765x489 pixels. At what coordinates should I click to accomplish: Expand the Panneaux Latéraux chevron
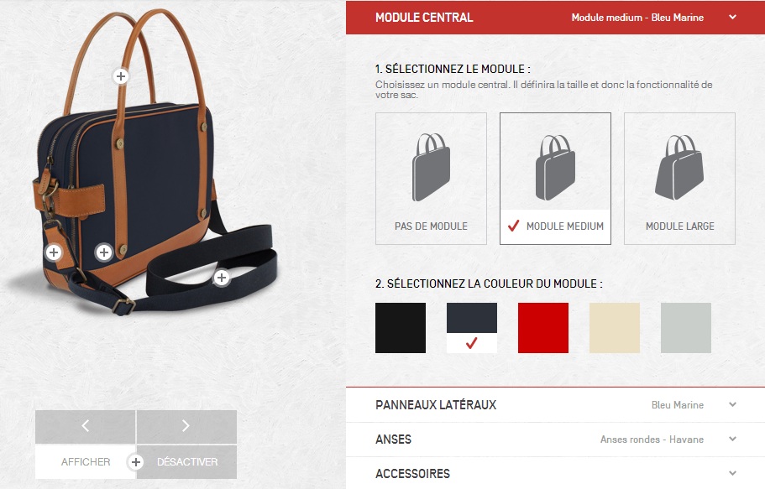732,404
